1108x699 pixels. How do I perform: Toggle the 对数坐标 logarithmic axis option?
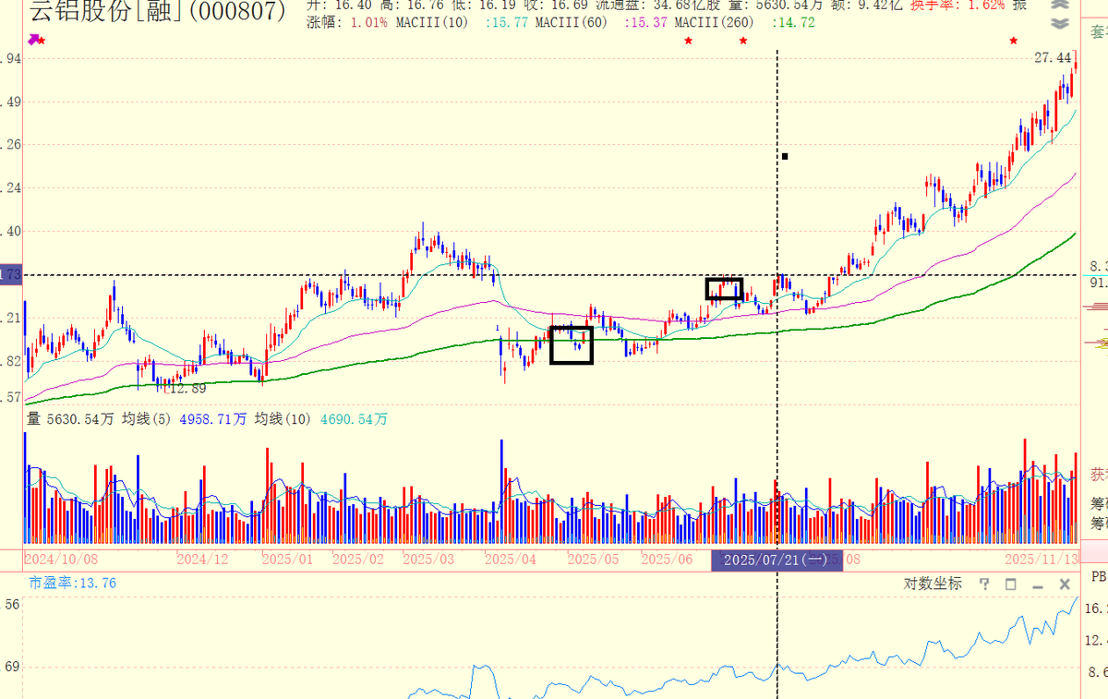(933, 584)
